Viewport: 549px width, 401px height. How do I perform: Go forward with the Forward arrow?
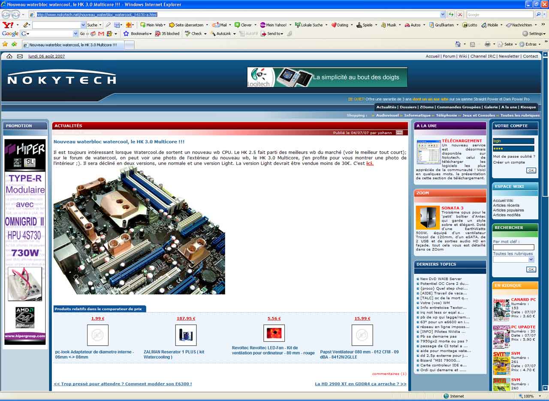[16, 15]
